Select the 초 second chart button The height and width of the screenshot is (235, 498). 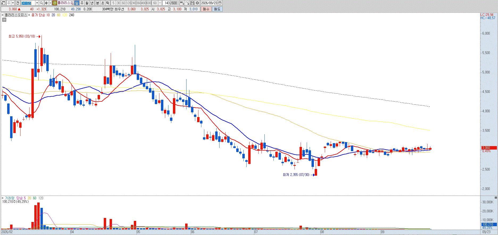102,3
